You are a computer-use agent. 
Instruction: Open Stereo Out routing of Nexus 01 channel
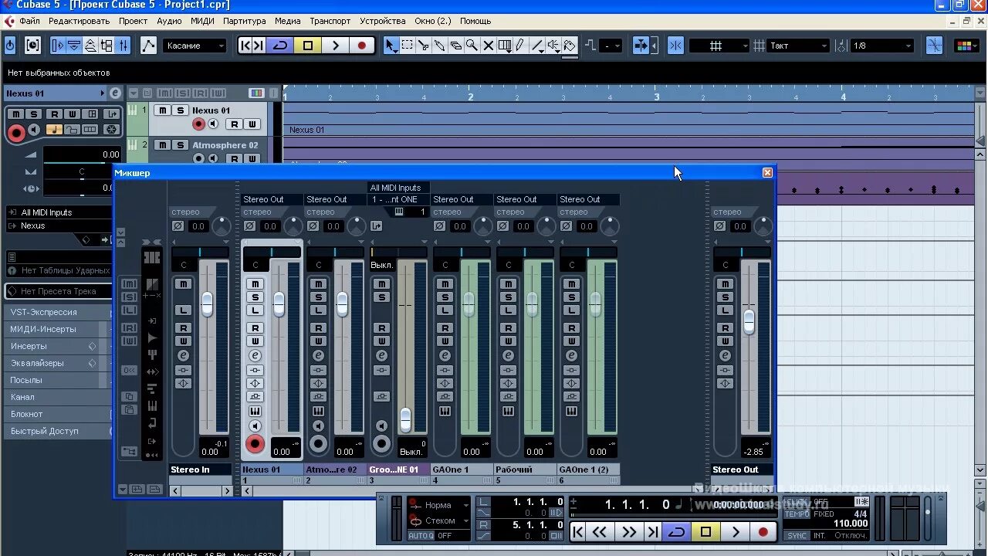tap(272, 199)
